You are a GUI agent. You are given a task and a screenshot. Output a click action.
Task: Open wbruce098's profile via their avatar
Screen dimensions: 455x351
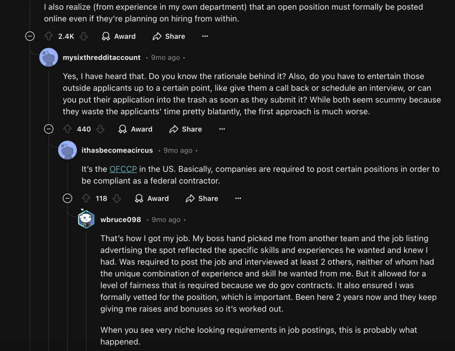(87, 219)
